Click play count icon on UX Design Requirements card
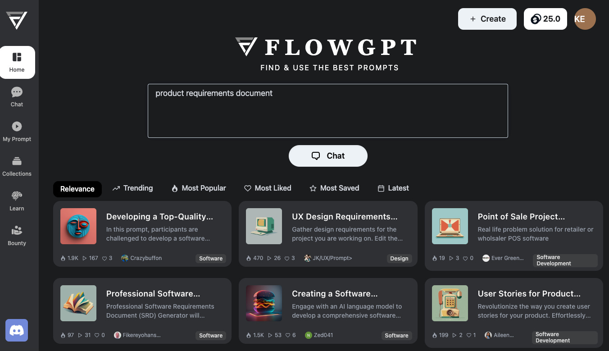 [x=269, y=259]
